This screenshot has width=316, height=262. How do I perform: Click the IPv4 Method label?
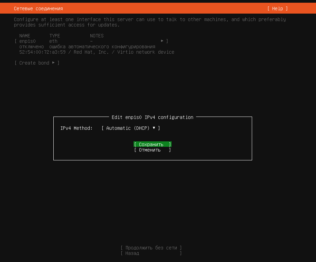(76, 128)
